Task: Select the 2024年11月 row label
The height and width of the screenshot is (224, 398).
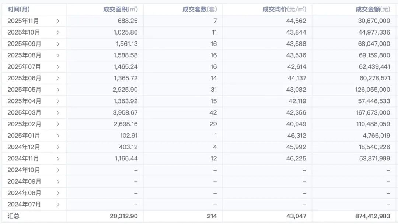Action: click(23, 159)
